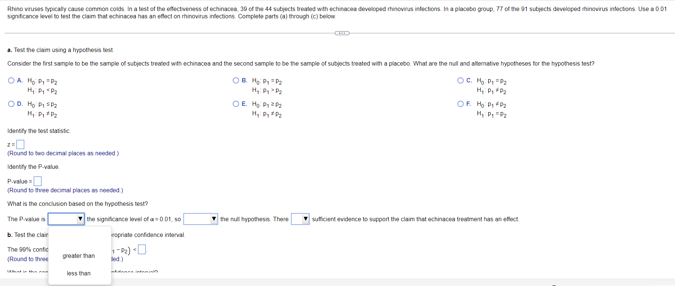This screenshot has height=286, width=675.
Task: Open the sufficient evidence dropdown
Action: coord(300,219)
